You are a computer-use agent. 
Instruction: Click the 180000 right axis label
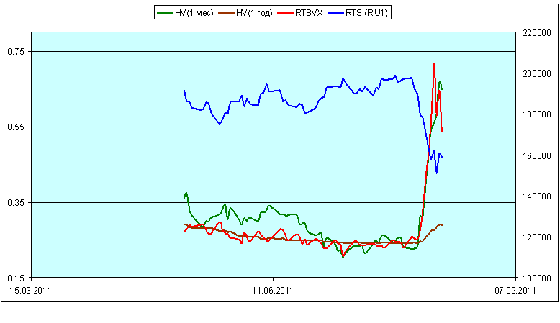[537, 114]
